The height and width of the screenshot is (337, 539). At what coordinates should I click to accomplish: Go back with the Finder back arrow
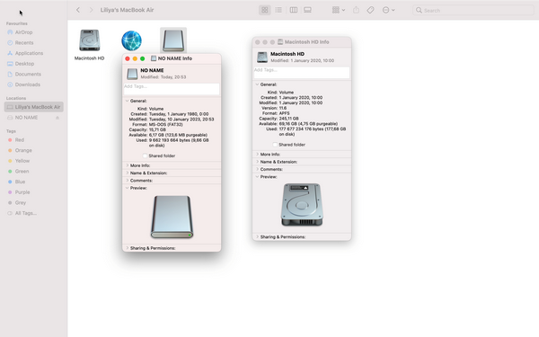point(78,10)
